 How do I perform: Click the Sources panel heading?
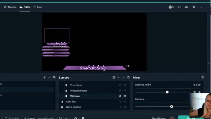pyautogui.click(x=64, y=78)
